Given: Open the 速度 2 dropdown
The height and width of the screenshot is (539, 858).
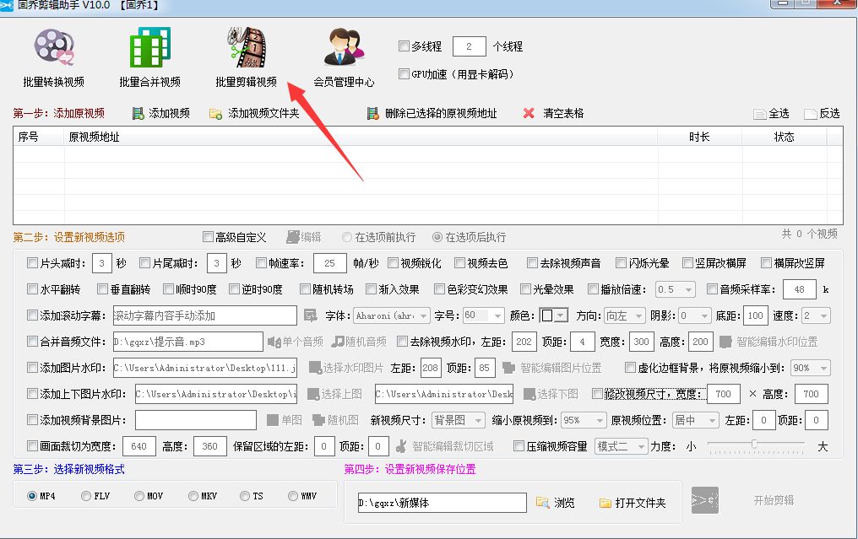Looking at the screenshot, I should [816, 315].
